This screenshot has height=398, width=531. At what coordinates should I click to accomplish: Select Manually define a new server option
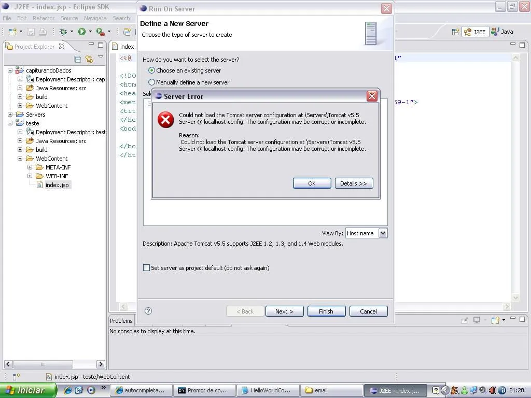point(189,82)
